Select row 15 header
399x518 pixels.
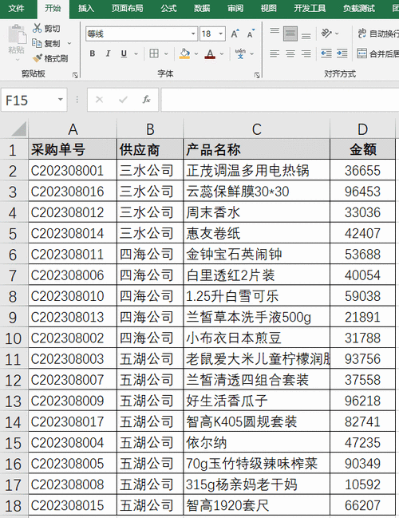(14, 443)
